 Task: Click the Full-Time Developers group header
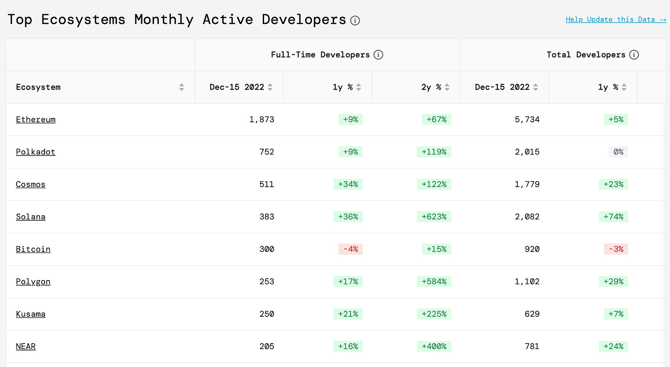click(x=320, y=55)
